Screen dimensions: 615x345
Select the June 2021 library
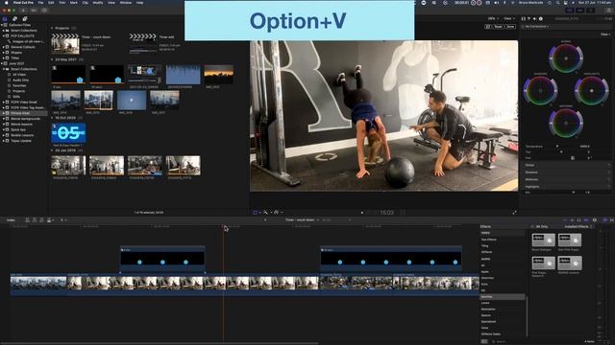coord(16,63)
